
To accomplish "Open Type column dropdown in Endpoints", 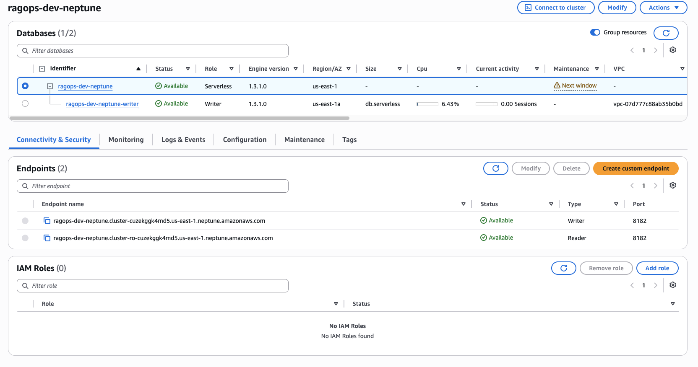I will point(616,204).
